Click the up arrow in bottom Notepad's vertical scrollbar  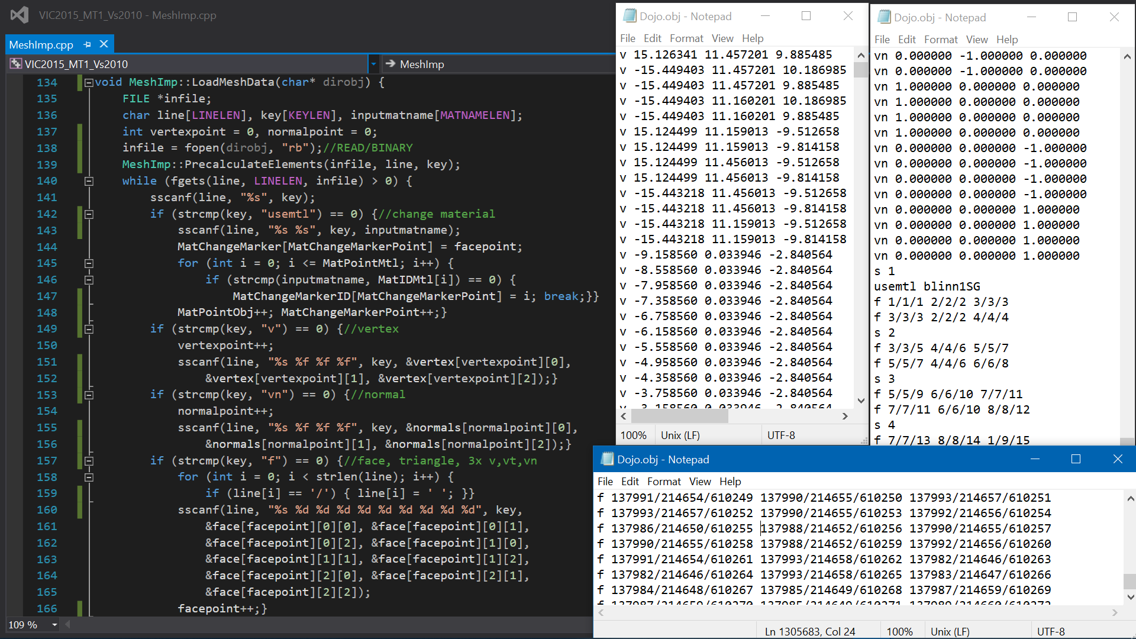(x=1130, y=499)
